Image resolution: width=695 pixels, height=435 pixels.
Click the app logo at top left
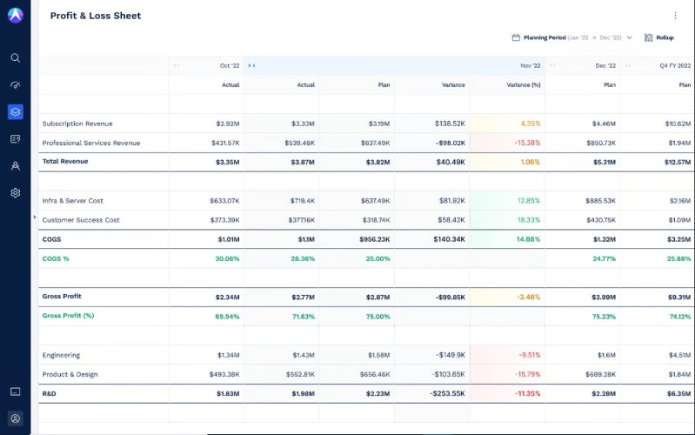(x=16, y=15)
